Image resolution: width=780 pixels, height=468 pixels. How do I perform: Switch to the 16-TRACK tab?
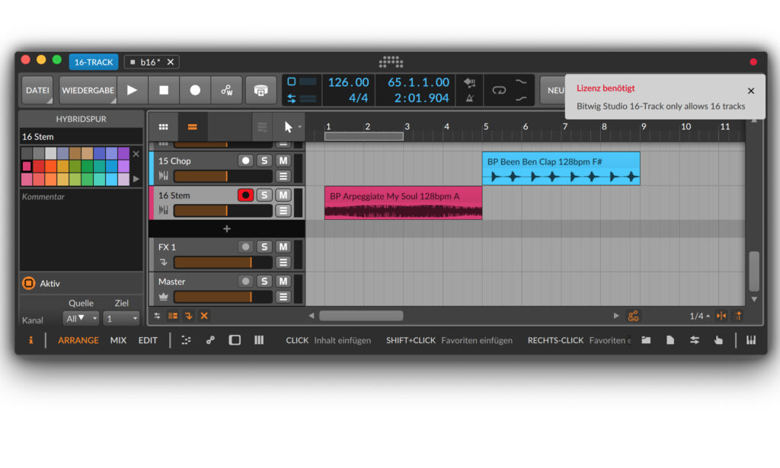click(94, 62)
